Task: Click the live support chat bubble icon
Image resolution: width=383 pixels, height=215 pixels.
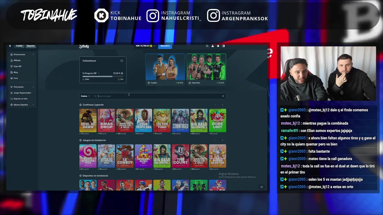Action: (262, 187)
